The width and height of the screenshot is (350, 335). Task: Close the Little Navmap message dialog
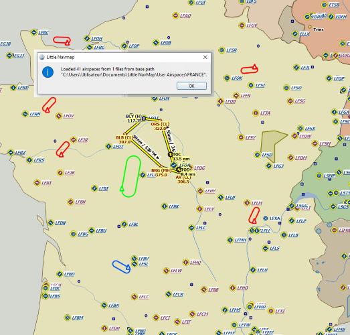click(x=205, y=57)
